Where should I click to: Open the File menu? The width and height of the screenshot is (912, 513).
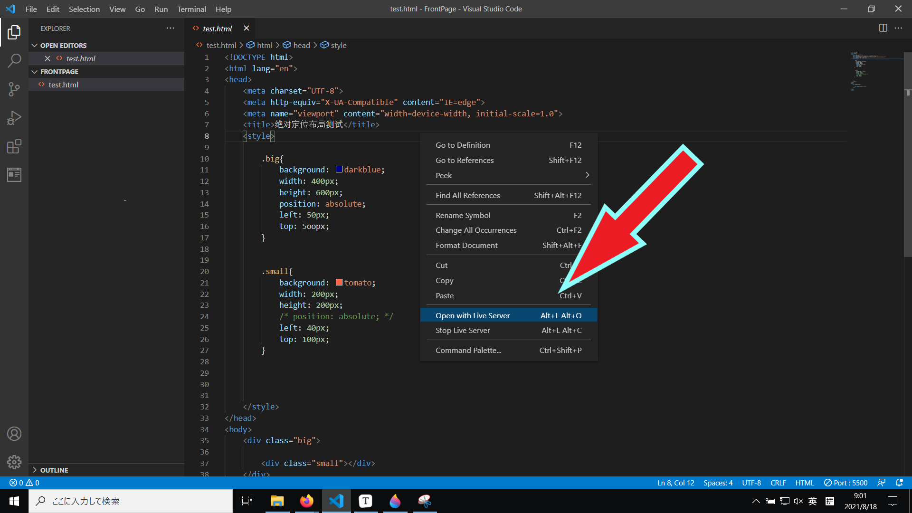pos(31,9)
